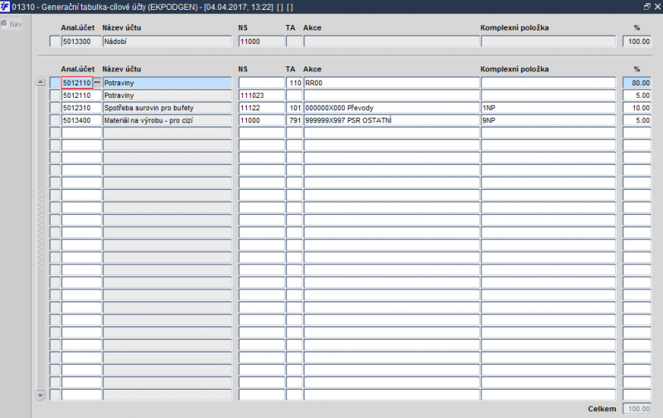
Task: Select 'Materiál na výrobu - pro cizí' cell
Action: click(167, 120)
